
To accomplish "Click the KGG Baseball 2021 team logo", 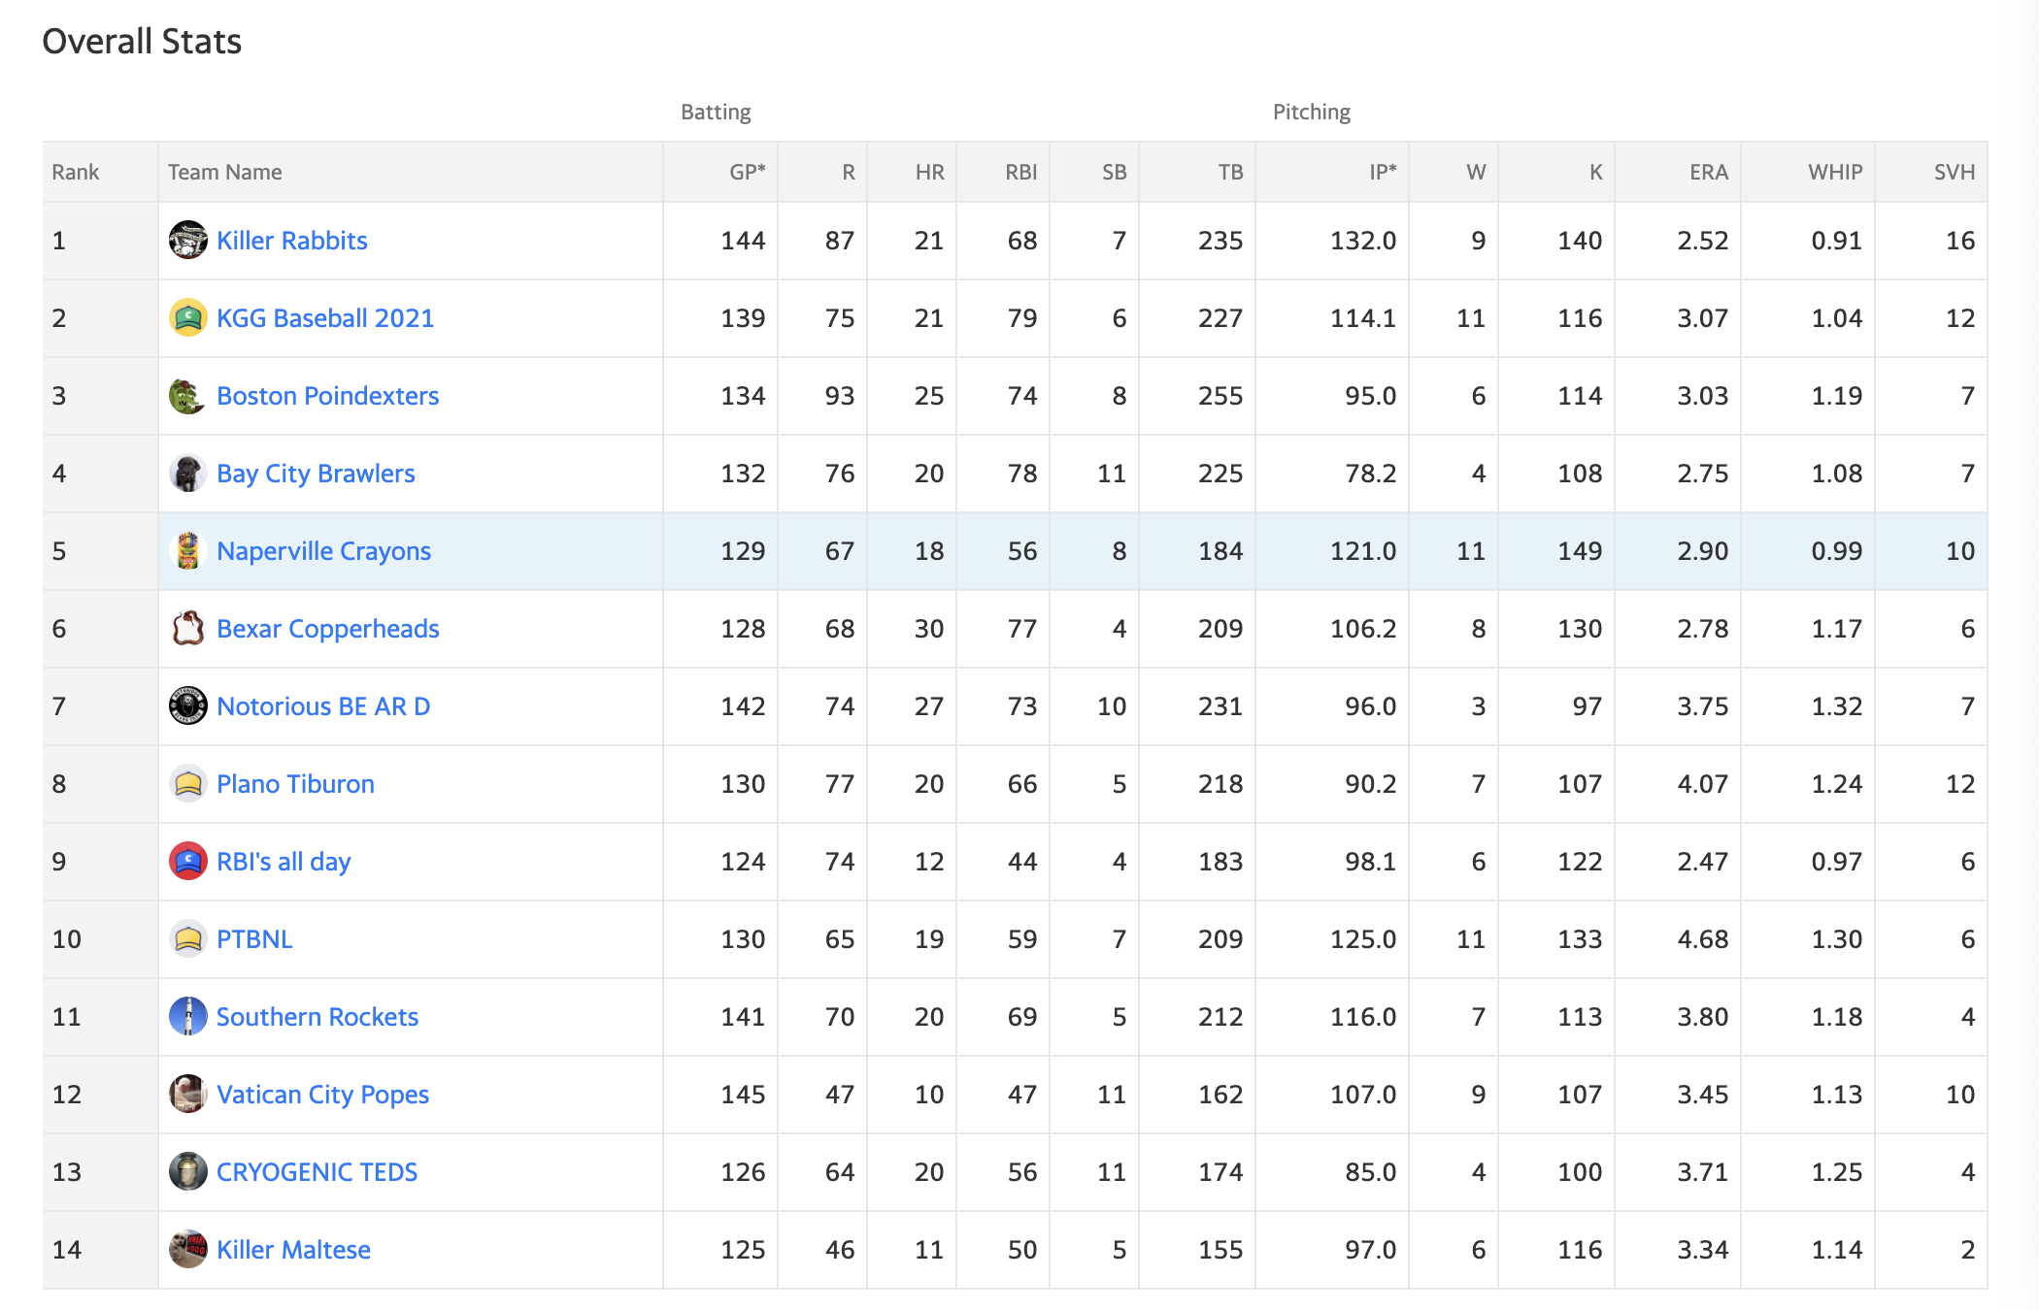I will pos(187,317).
